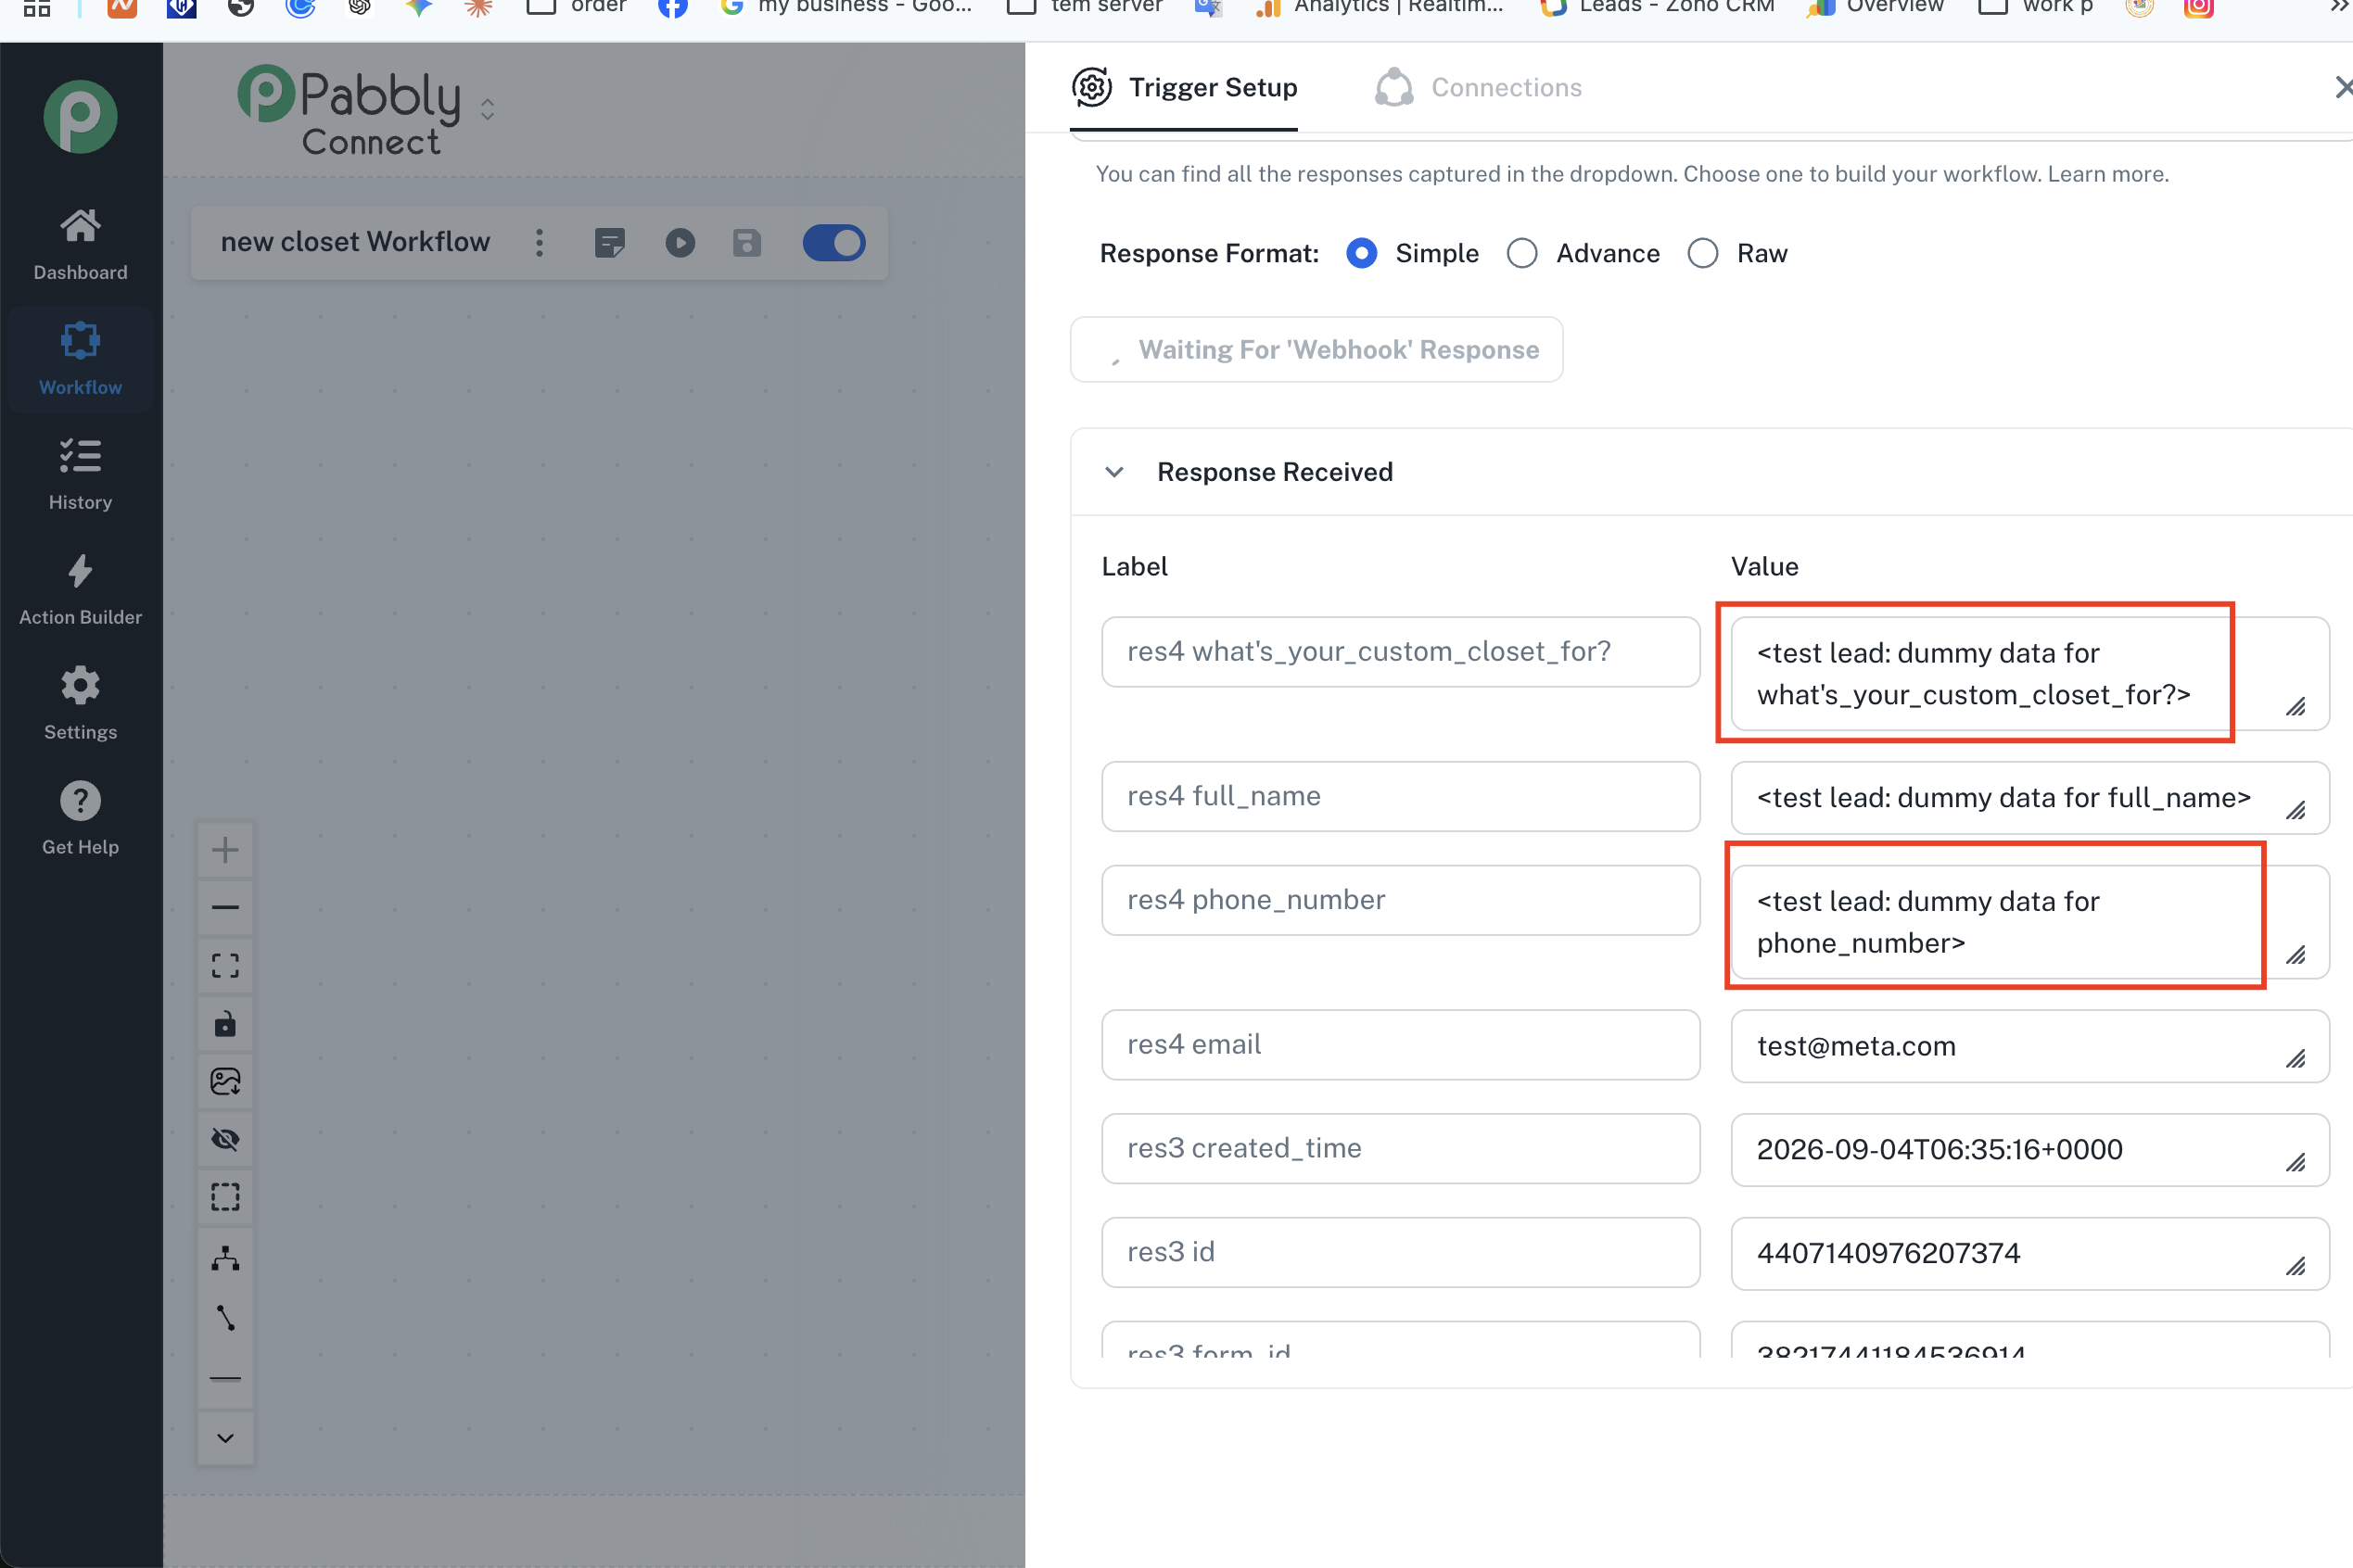
Task: Click the play icon in the workflow toolbar
Action: pos(680,243)
